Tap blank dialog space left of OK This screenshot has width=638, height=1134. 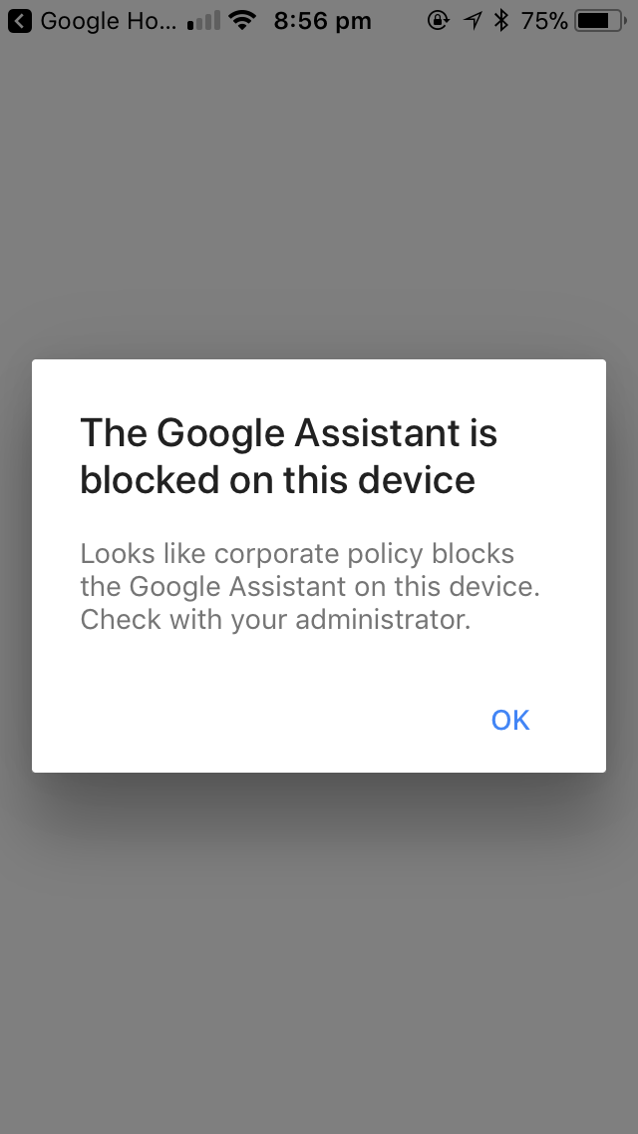coord(249,721)
